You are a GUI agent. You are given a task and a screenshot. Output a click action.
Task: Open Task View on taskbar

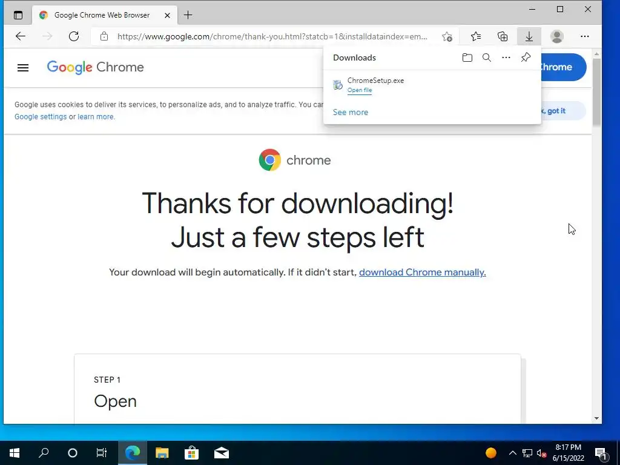(x=102, y=453)
